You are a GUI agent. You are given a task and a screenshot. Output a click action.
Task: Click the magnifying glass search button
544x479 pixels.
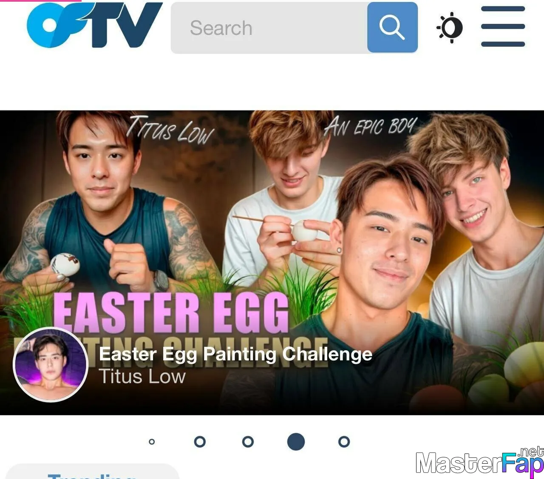(392, 27)
